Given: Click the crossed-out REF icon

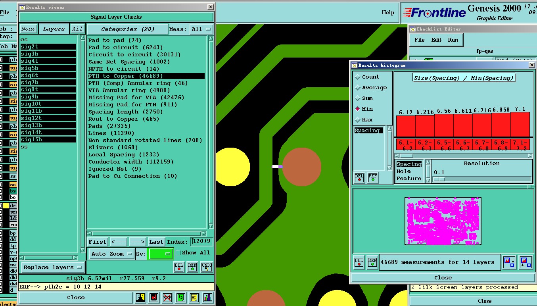Looking at the screenshot, I should point(167,297).
